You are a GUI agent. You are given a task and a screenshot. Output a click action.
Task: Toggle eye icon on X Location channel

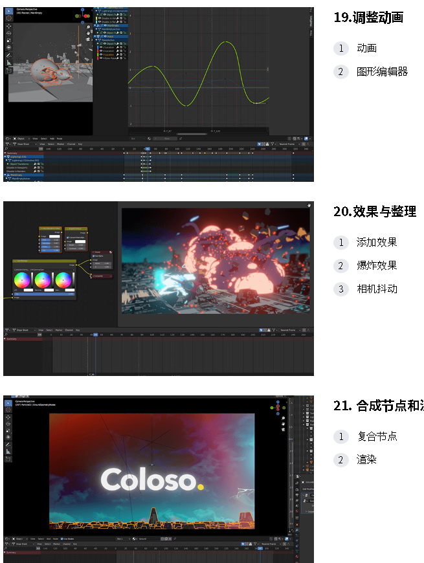[101, 50]
